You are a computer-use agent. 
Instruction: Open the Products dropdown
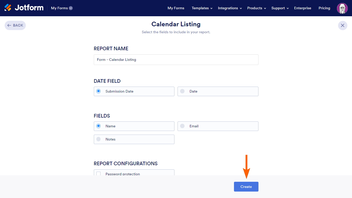(256, 8)
